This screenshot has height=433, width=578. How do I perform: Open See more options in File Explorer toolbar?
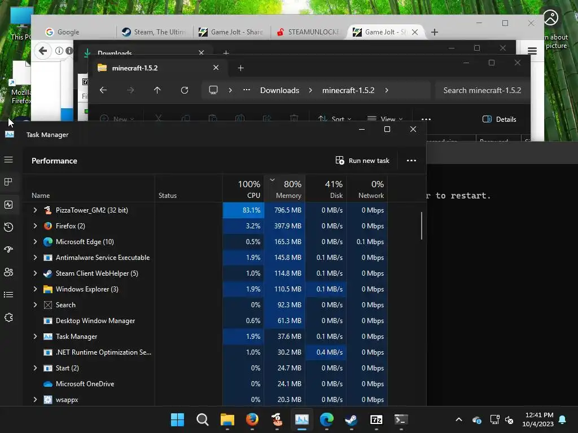tap(426, 119)
